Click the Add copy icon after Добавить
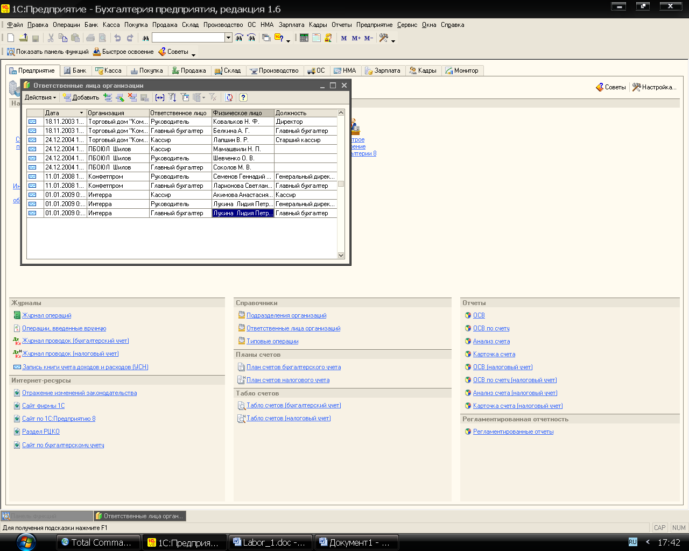 (x=108, y=97)
